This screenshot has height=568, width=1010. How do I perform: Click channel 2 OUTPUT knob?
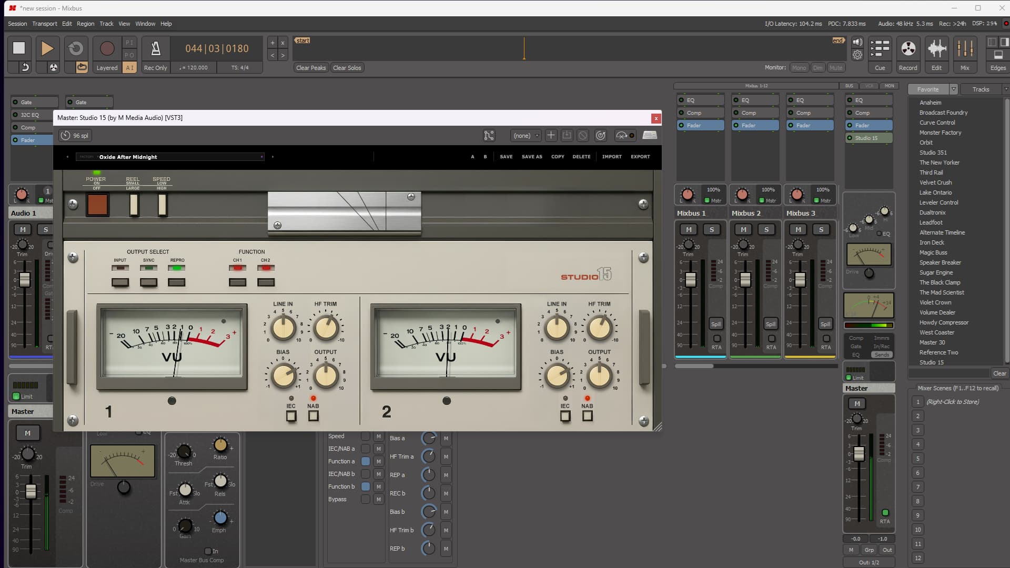599,376
